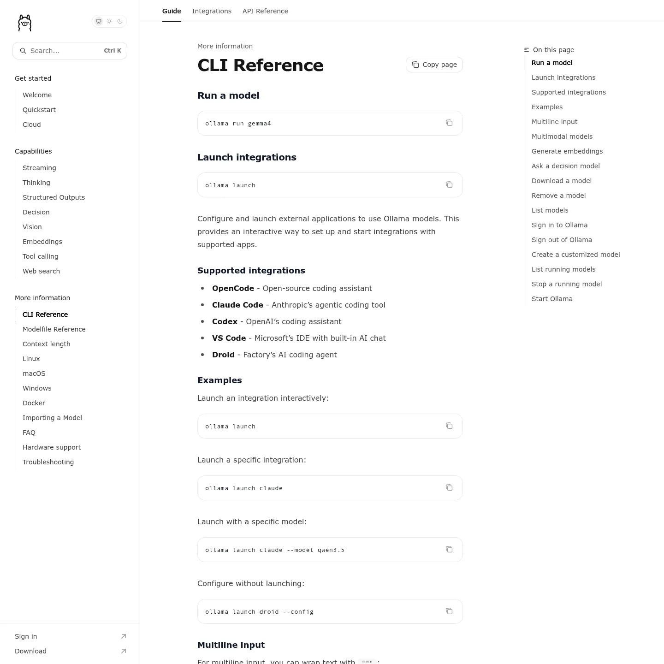Select CLI Reference in the sidebar
This screenshot has height=664, width=664.
tap(45, 314)
